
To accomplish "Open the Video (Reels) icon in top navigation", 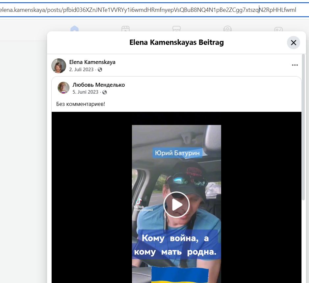I will [125, 29].
